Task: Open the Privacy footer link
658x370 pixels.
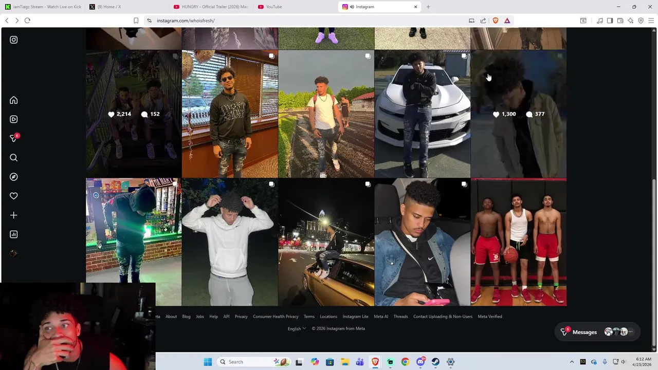Action: click(241, 317)
